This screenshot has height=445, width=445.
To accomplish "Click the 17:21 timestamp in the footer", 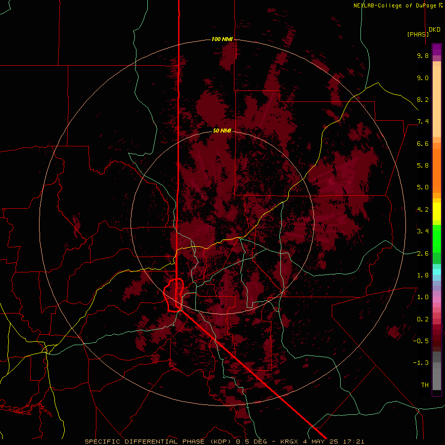I will coord(354,442).
